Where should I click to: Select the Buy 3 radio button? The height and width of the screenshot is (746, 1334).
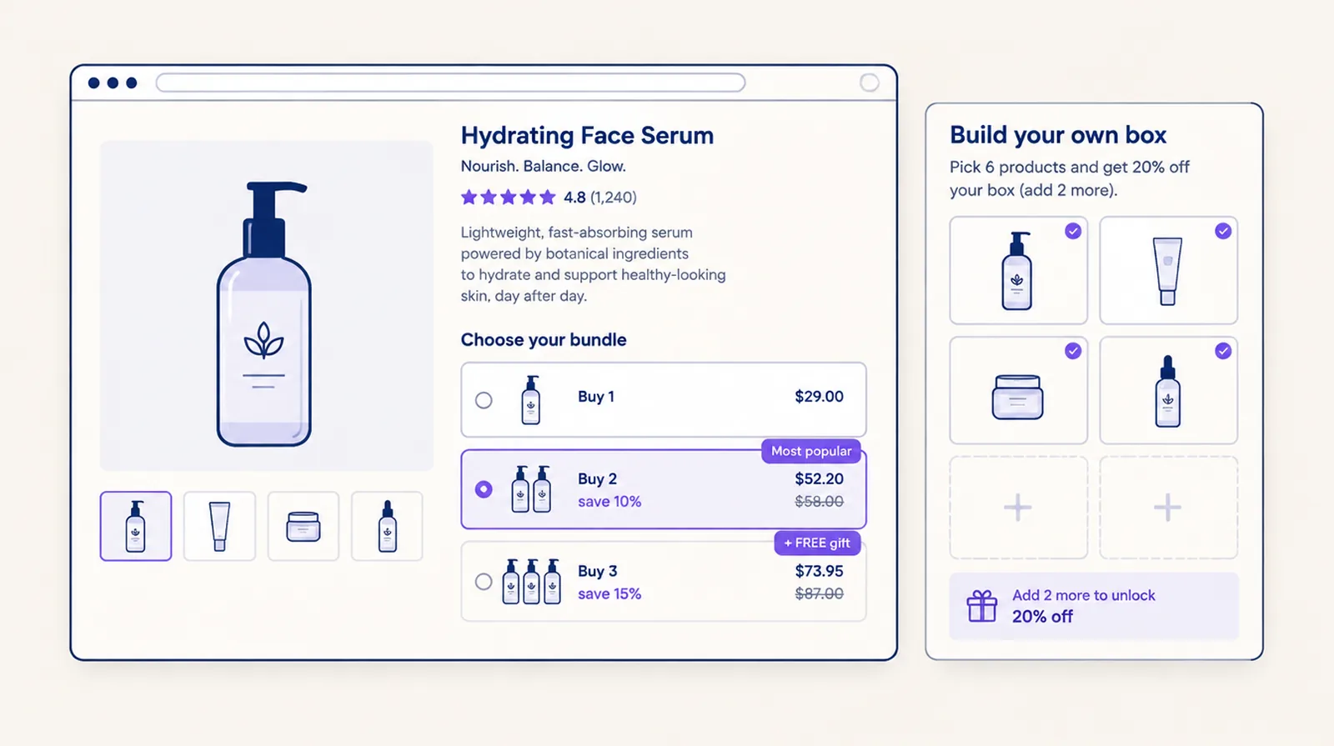coord(484,582)
